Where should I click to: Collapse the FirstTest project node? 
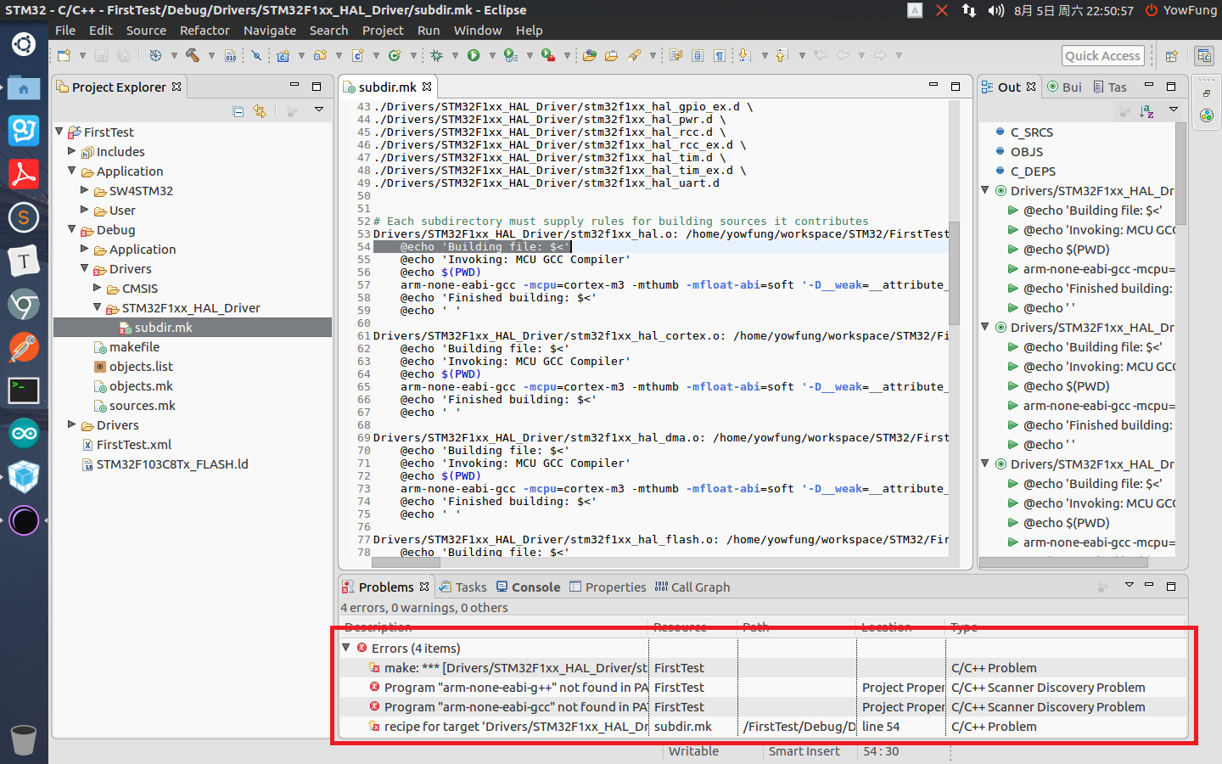pos(59,132)
